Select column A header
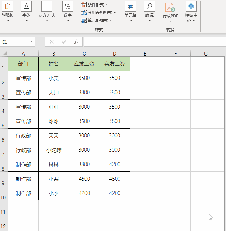 point(23,53)
